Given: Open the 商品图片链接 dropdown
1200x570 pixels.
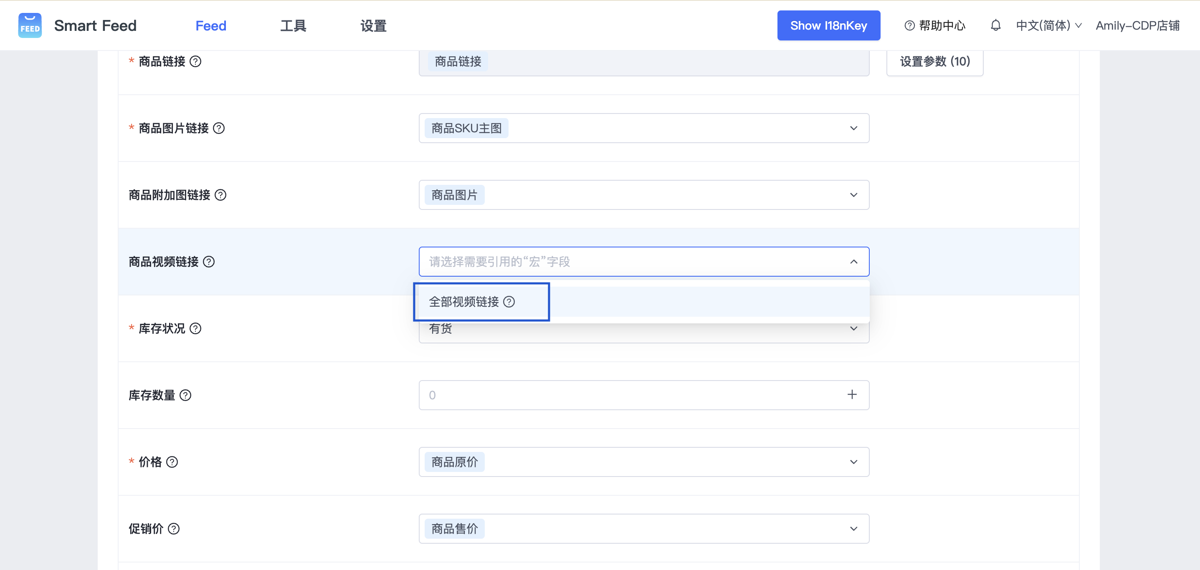Looking at the screenshot, I should pyautogui.click(x=644, y=128).
